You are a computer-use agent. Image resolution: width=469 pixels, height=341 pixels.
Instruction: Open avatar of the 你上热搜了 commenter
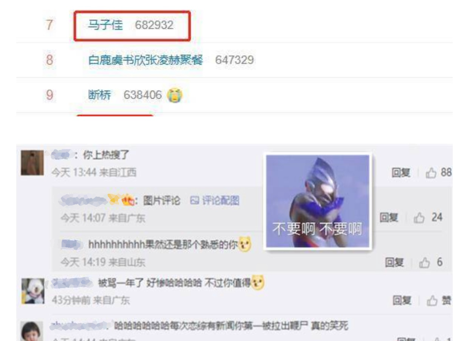[32, 163]
